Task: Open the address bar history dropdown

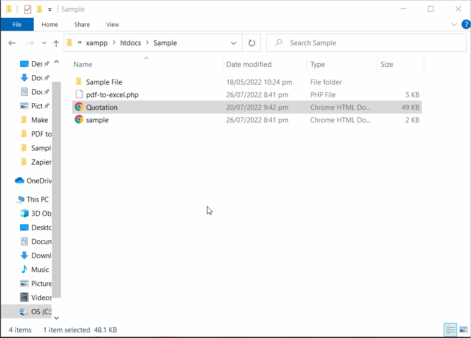Action: [234, 43]
